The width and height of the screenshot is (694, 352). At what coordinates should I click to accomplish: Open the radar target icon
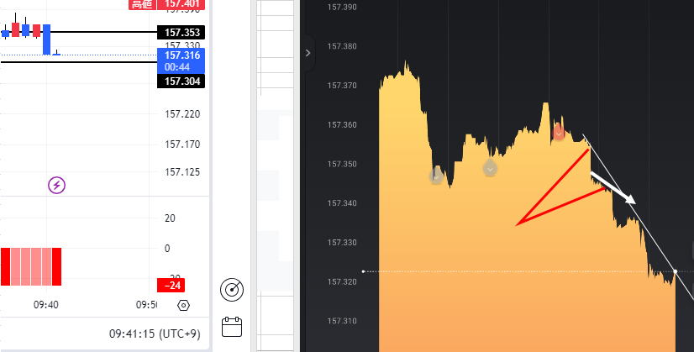coord(232,290)
